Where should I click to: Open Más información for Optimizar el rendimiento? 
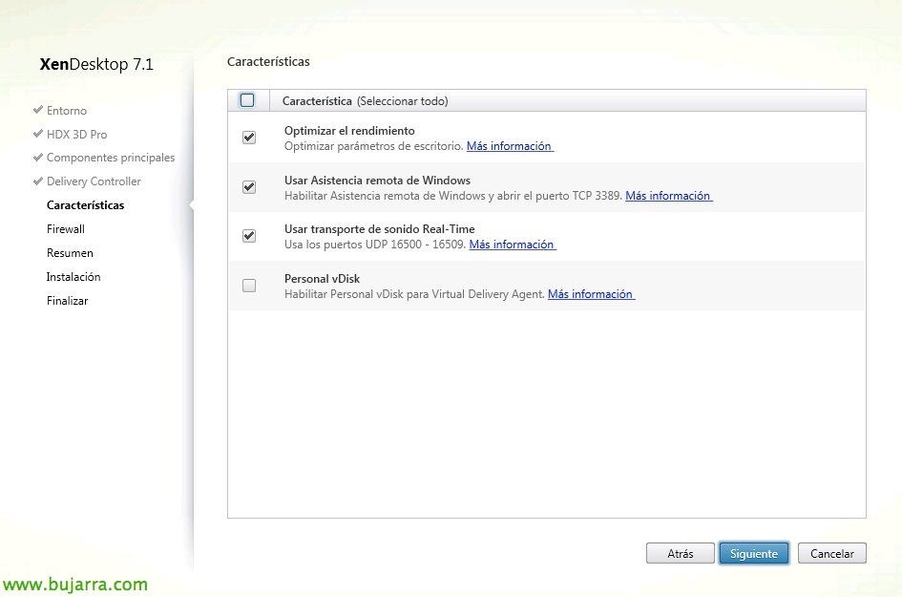click(510, 146)
